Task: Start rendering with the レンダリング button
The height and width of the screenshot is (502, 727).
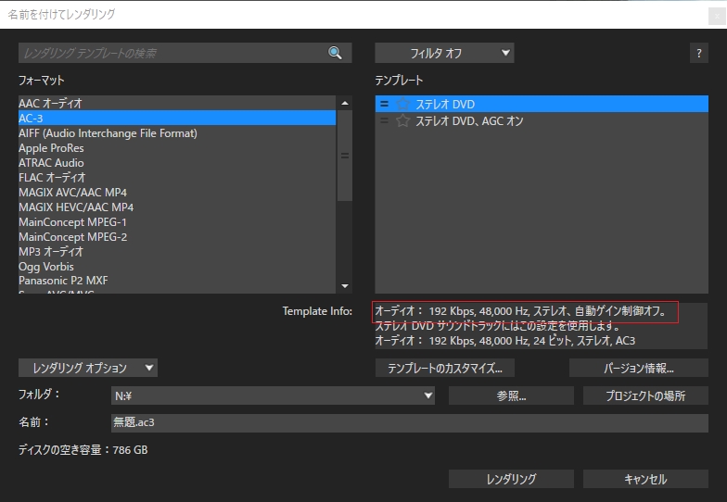Action: (x=511, y=479)
